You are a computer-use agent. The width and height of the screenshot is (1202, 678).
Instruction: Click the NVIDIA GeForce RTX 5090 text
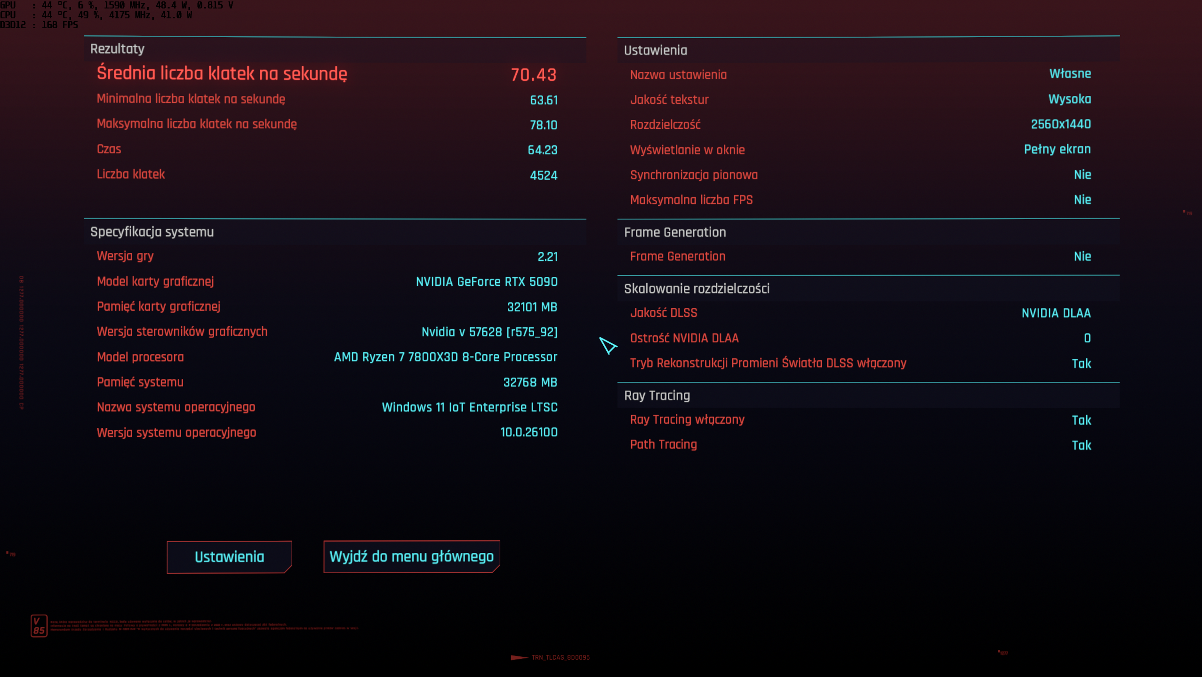coord(486,282)
